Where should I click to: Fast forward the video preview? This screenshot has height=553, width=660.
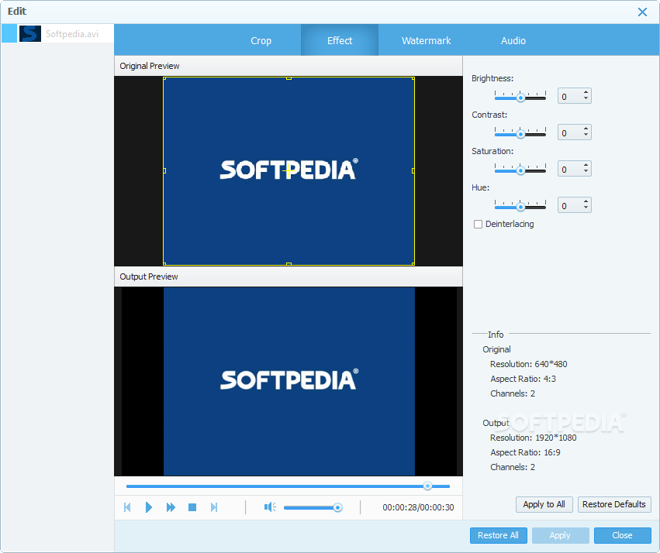pos(171,507)
